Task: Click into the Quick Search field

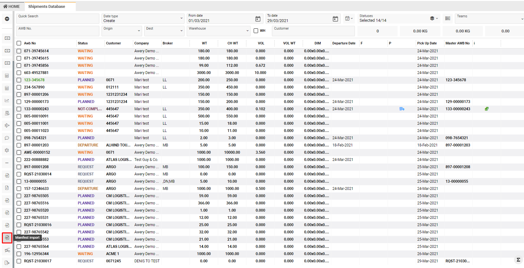Action: (x=58, y=19)
